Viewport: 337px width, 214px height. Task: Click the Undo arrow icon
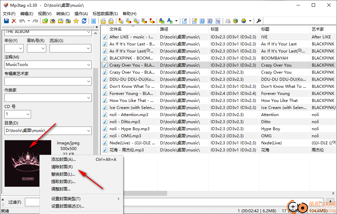point(22,21)
